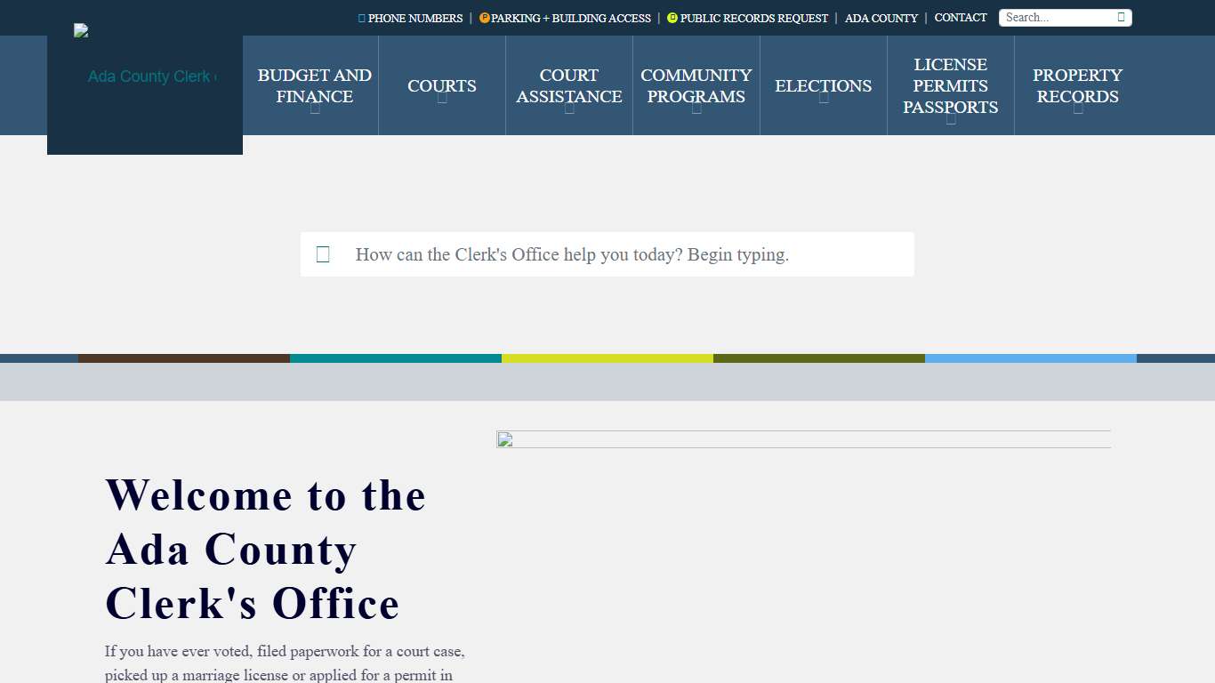The height and width of the screenshot is (683, 1215).
Task: Open the CONTACT page link
Action: coord(961,18)
